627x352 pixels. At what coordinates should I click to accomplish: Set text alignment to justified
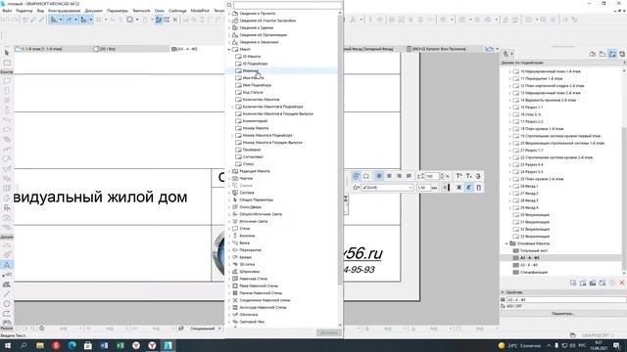409,176
